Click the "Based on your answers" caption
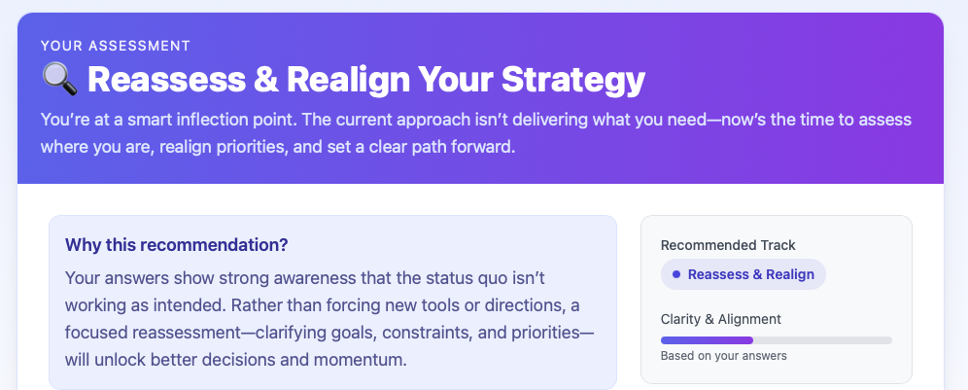 coord(723,356)
